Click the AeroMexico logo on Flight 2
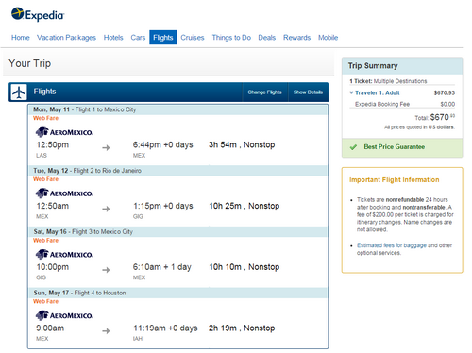 click(64, 193)
